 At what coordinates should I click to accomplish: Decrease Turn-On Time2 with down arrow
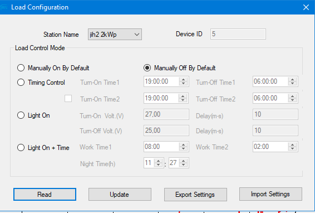point(183,100)
